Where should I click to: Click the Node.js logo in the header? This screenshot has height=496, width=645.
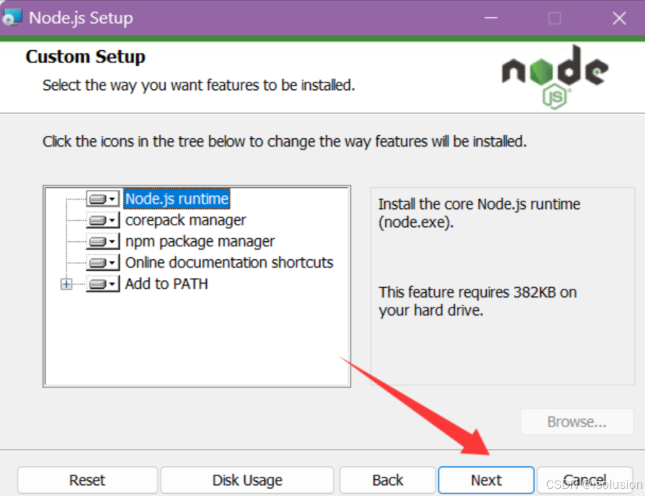coord(555,77)
